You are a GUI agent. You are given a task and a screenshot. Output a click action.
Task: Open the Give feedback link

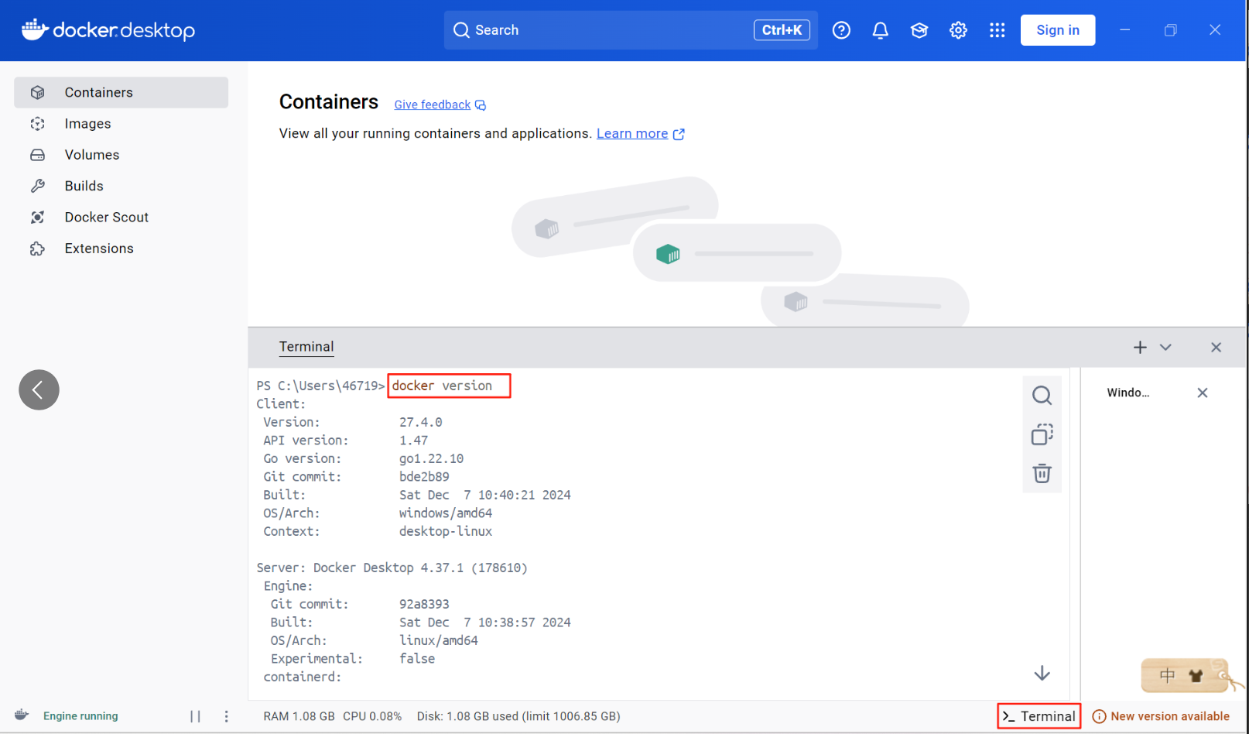pos(433,105)
